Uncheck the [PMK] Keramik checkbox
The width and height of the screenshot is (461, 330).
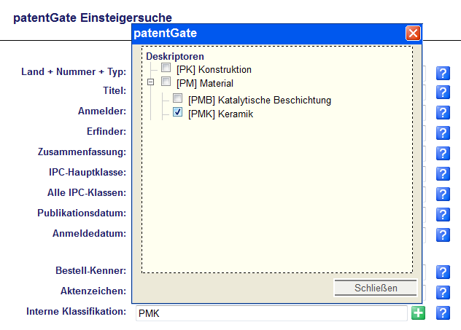coord(177,112)
